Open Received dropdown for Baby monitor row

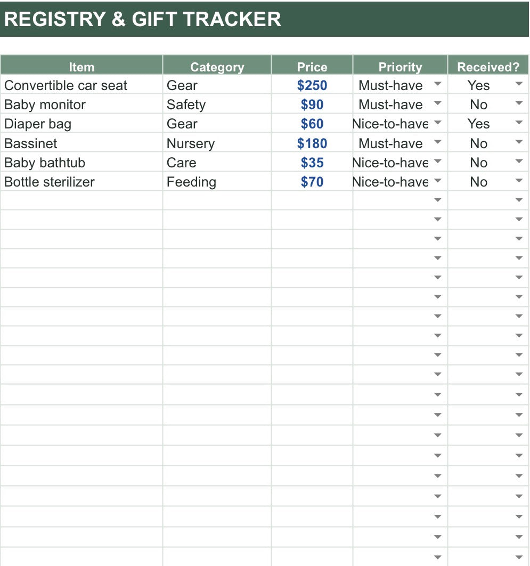tap(519, 103)
